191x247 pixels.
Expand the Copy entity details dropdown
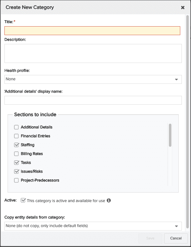[x=93, y=226]
